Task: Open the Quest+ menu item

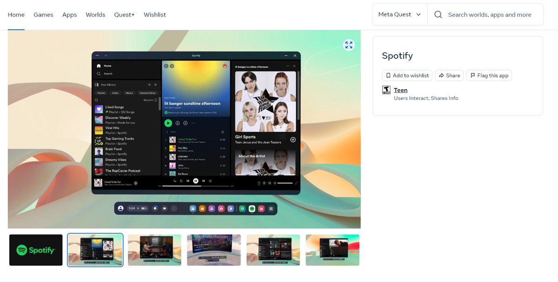Action: pos(124,14)
